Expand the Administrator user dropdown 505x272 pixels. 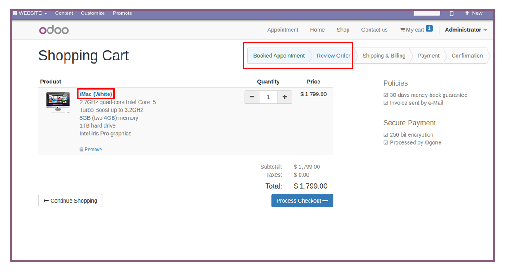coord(466,30)
